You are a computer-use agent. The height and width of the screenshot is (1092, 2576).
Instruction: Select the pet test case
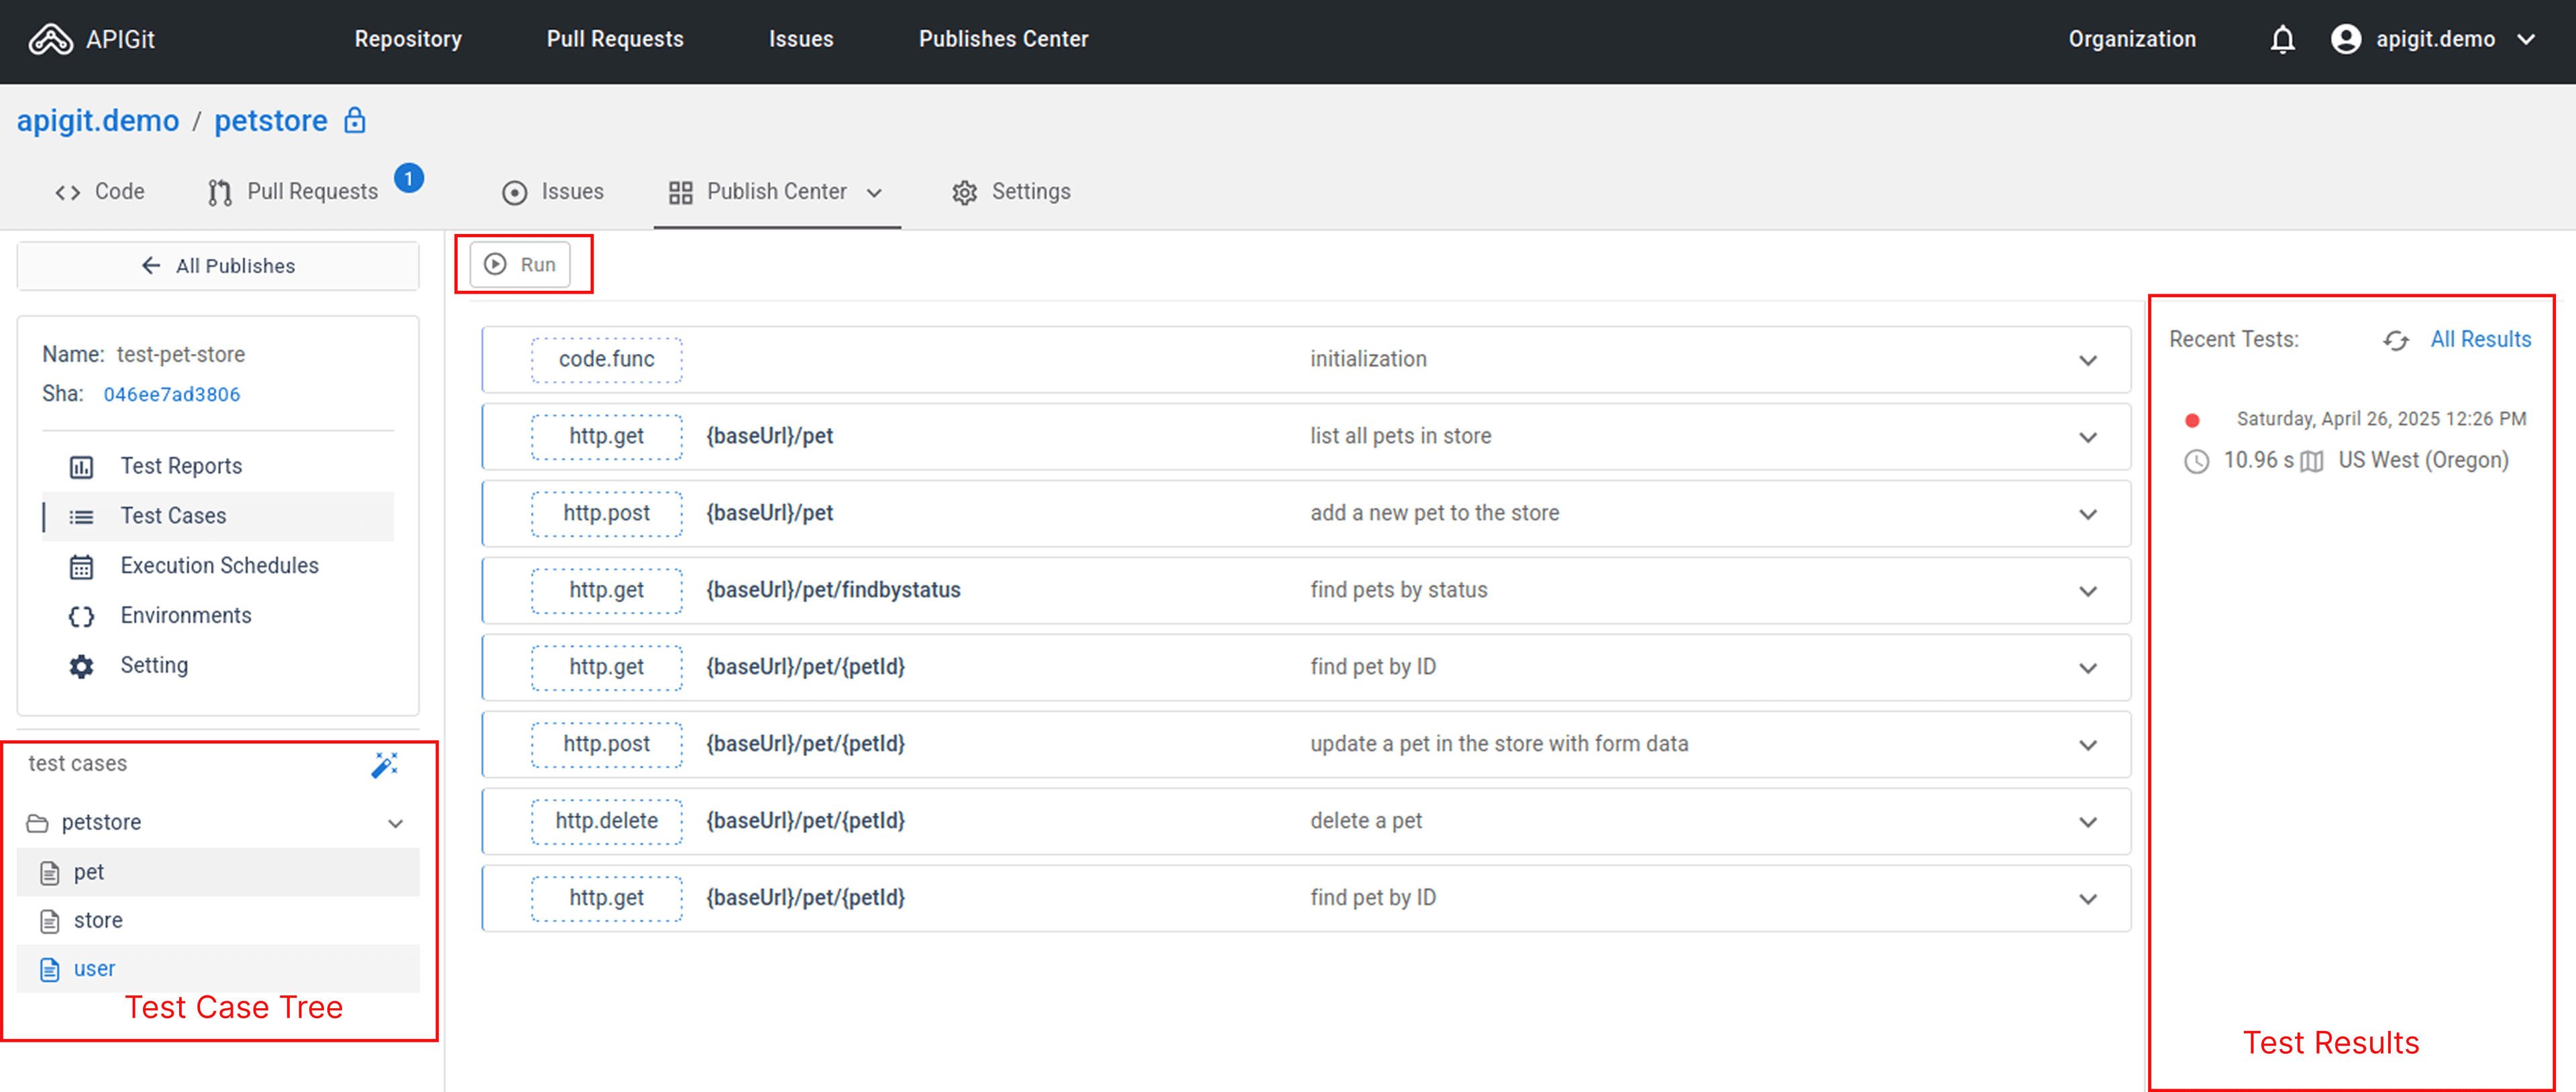(218, 873)
